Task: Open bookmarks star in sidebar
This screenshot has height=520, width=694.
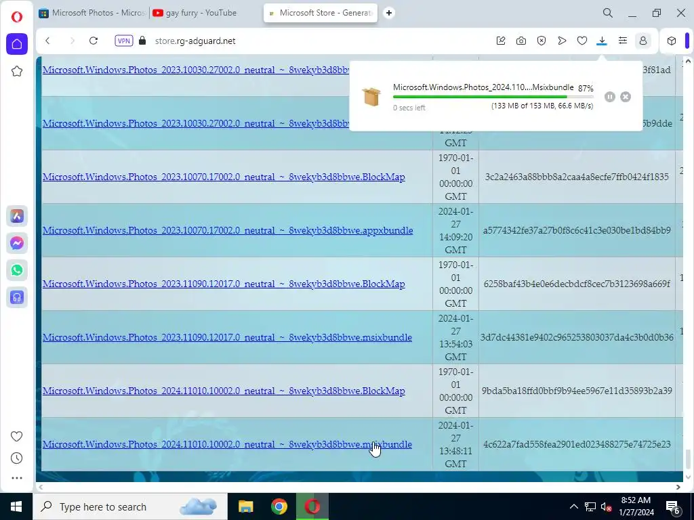Action: [17, 71]
